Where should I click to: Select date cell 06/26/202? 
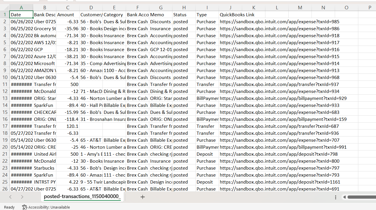point(21,21)
